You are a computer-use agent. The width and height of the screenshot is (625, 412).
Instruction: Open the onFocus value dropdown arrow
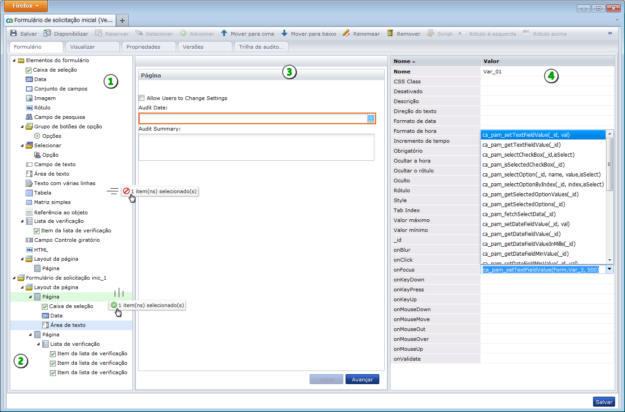(610, 269)
